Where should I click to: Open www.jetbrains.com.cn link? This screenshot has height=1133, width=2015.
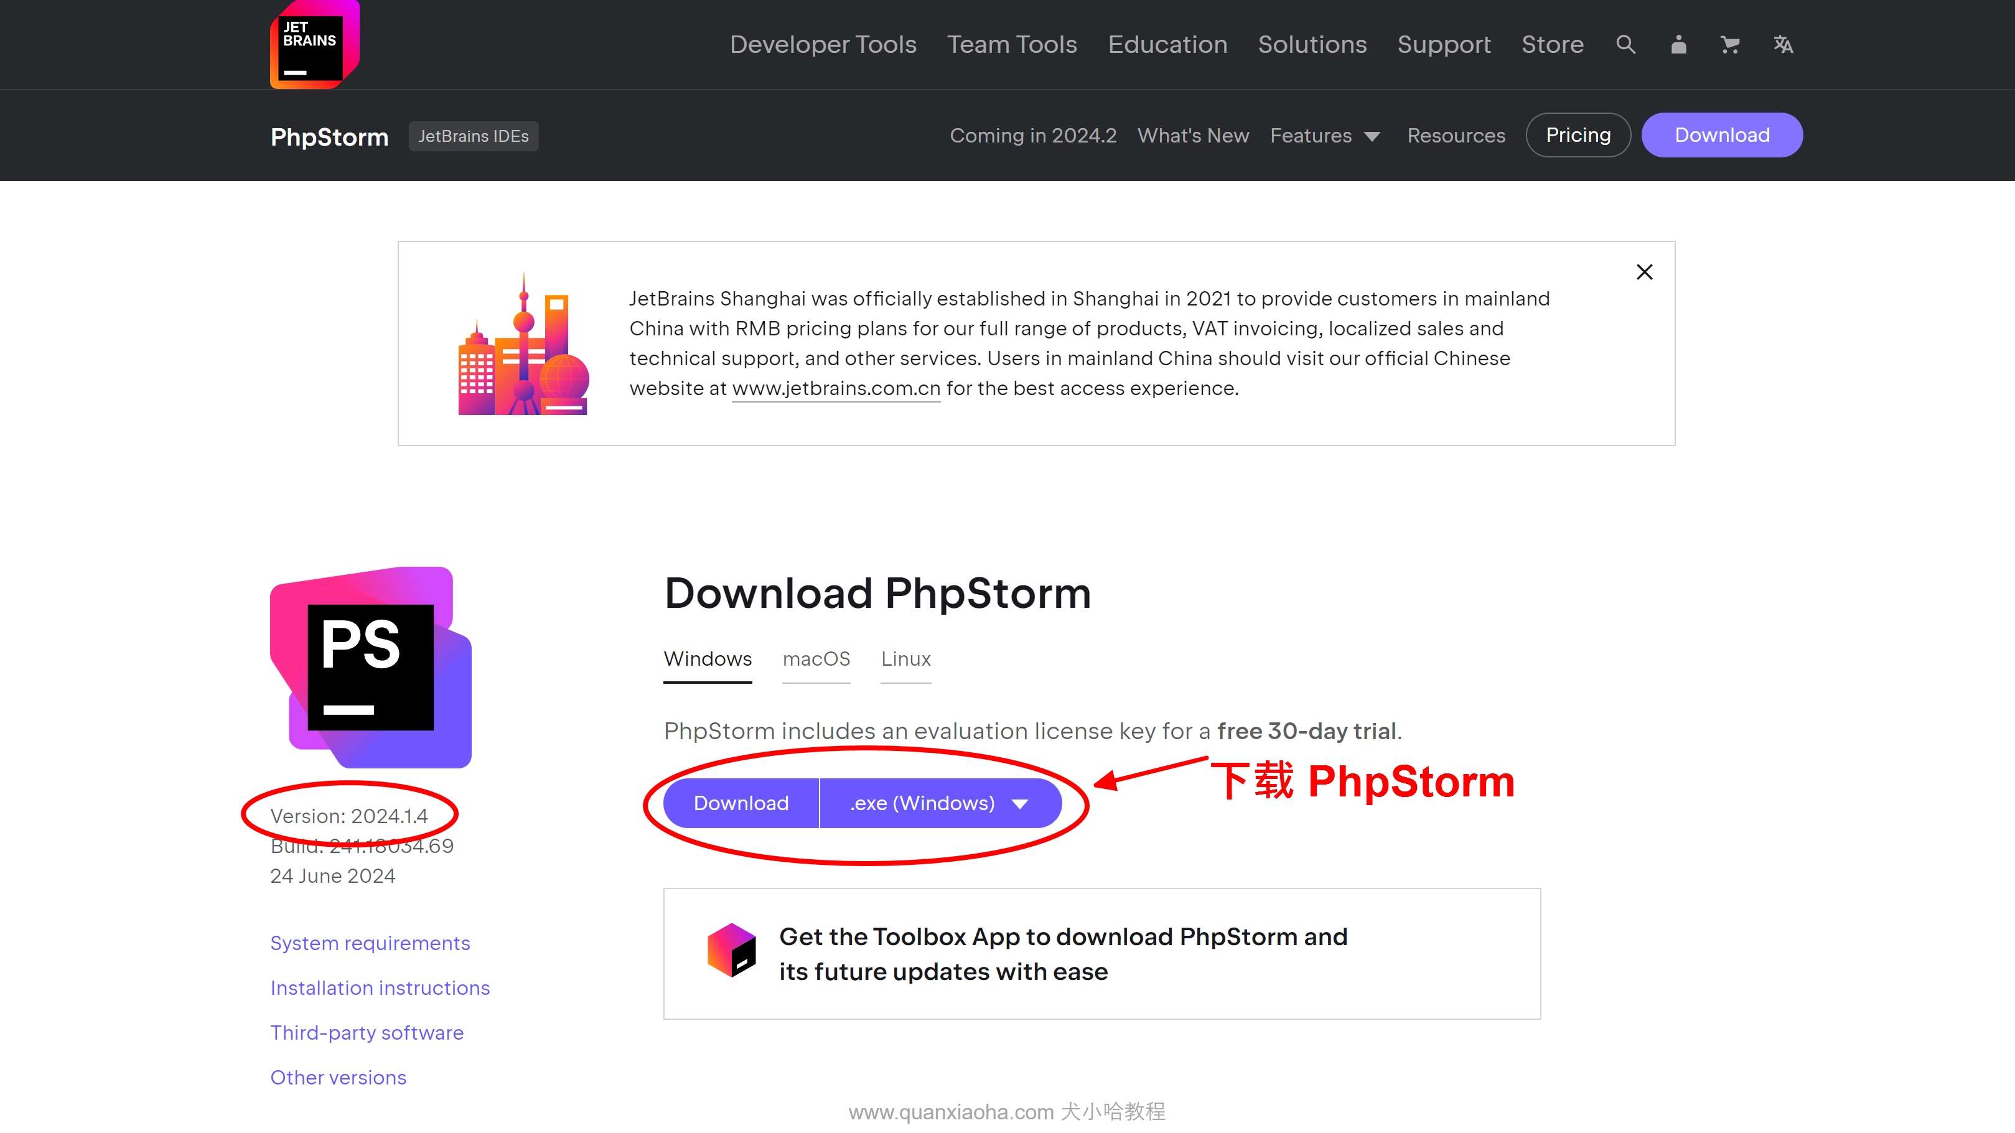point(835,389)
